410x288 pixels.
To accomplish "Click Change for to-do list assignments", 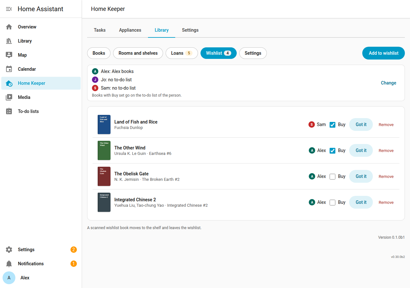I will tap(389, 83).
